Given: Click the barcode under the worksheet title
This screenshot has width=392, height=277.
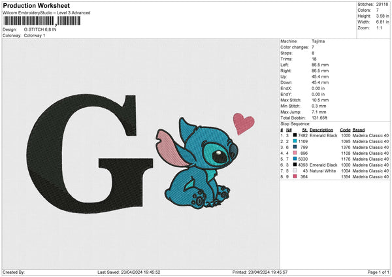Looking at the screenshot, I should click(42, 21).
